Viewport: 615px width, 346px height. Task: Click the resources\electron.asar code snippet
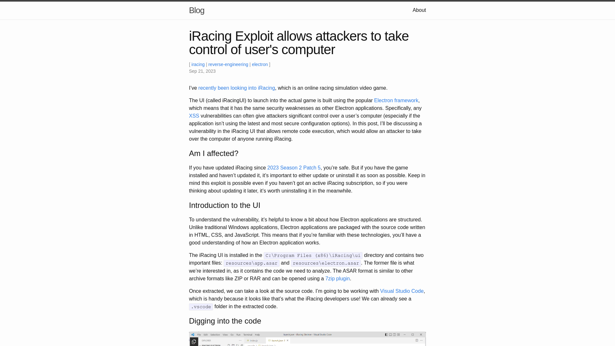click(326, 263)
